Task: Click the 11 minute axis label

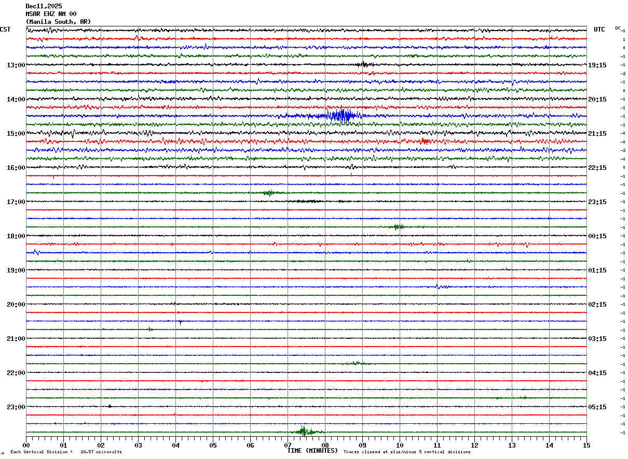Action: (x=437, y=445)
